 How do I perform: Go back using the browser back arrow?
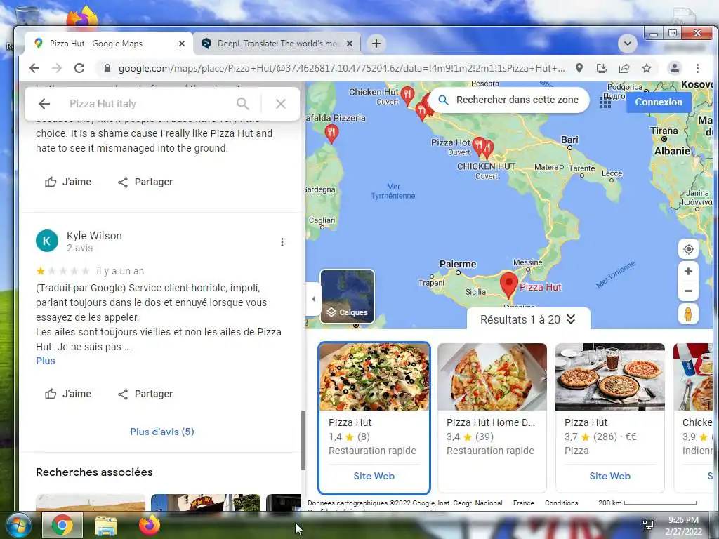tap(34, 68)
